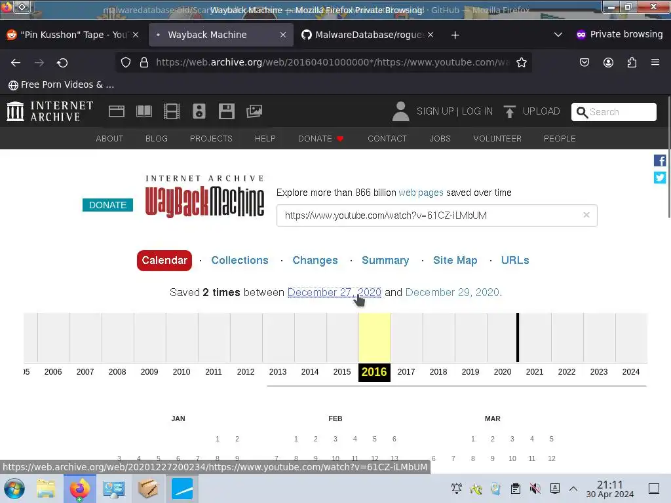Open the Internet Archive texts book icon
The height and width of the screenshot is (503, 671).
[x=144, y=111]
